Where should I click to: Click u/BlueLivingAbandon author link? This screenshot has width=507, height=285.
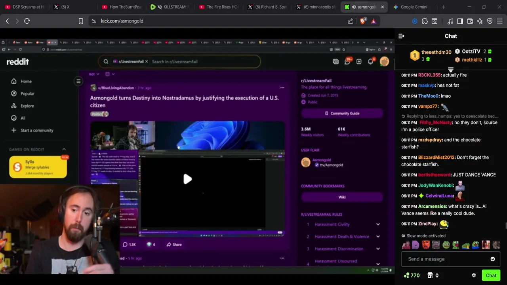(116, 88)
